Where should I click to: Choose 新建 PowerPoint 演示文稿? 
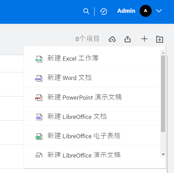[x=92, y=97]
